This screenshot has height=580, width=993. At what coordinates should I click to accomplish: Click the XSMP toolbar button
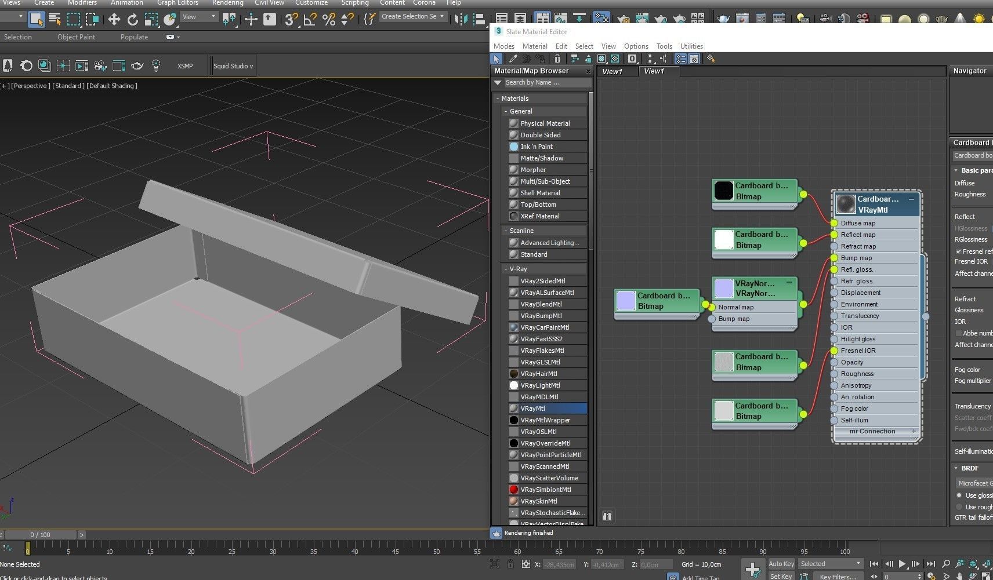tap(185, 66)
